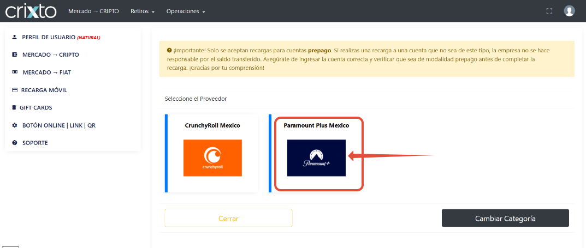Click the bold word 'prepago' in the alert

pyautogui.click(x=319, y=50)
